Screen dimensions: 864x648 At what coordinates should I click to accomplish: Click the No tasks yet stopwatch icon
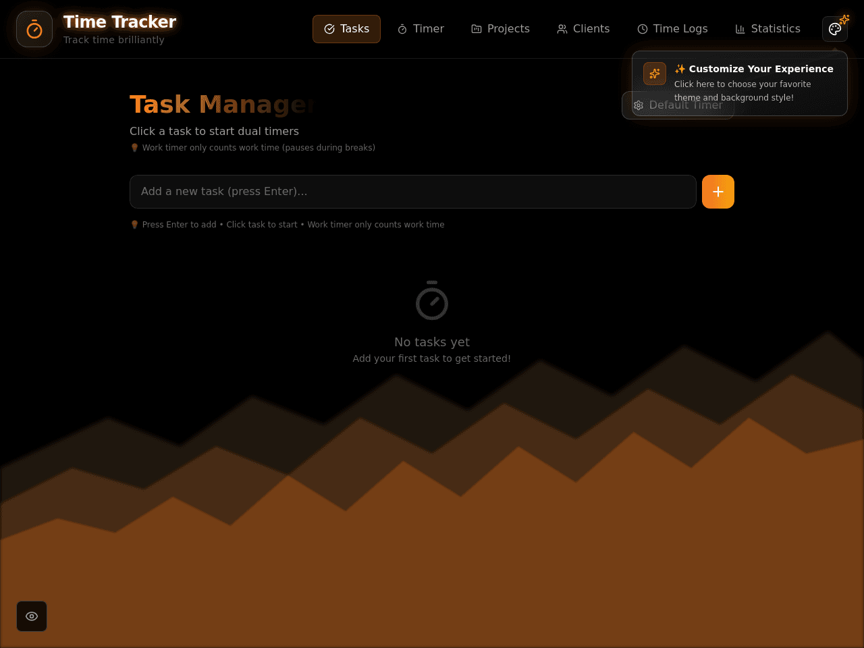coord(432,300)
